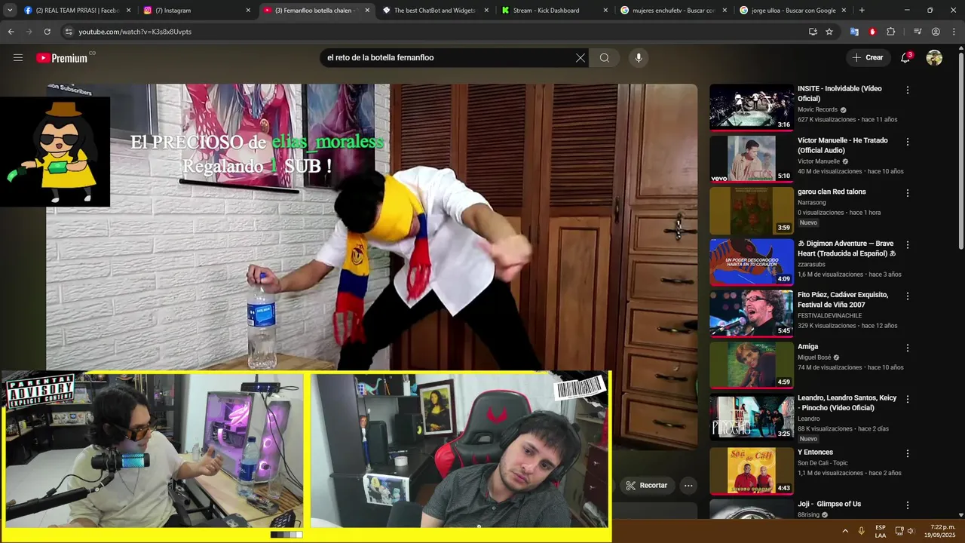
Task: Open the taskbar volume control
Action: click(x=911, y=531)
